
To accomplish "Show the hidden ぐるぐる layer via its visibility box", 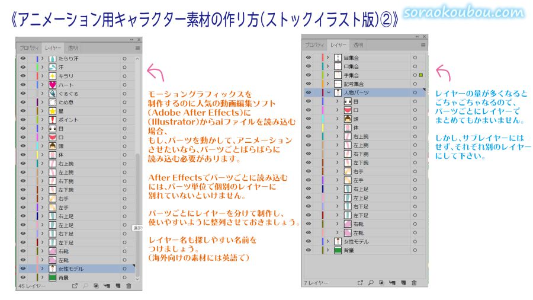I will coord(23,94).
